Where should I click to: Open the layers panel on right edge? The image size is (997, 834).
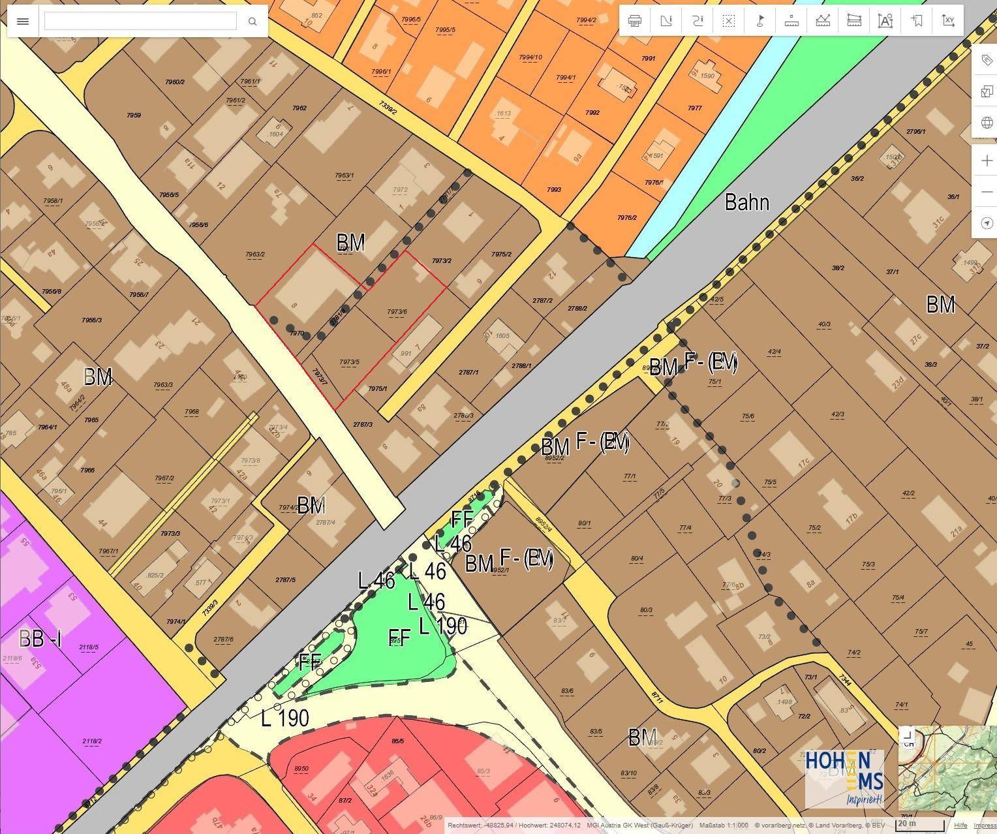(x=986, y=91)
